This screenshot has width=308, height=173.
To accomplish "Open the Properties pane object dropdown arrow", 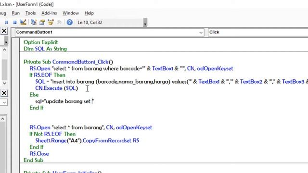I will [4, 102].
